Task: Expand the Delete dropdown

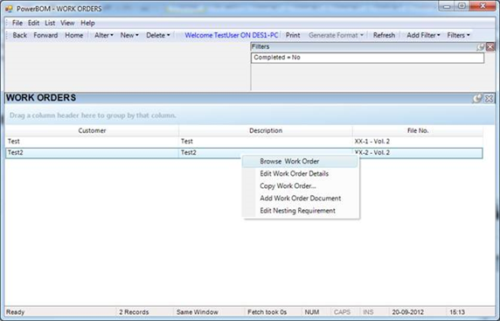Action: [x=158, y=35]
